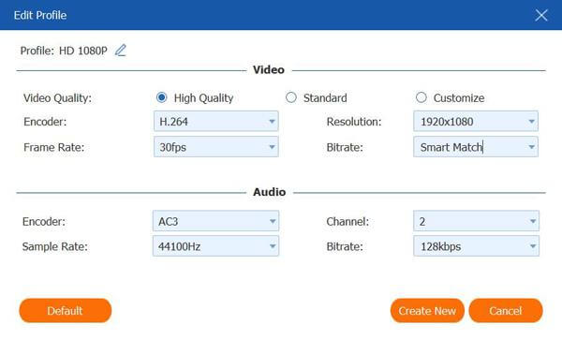
Task: Click the Profile: HD 1080P name text
Action: 64,51
